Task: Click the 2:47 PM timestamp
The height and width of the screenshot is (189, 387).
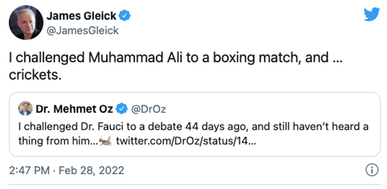Action: coord(29,170)
